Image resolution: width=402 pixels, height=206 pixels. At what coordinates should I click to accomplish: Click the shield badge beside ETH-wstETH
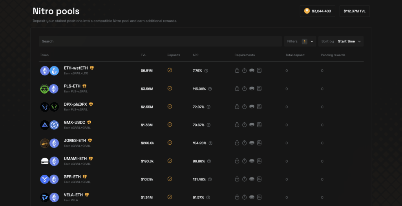(92, 68)
